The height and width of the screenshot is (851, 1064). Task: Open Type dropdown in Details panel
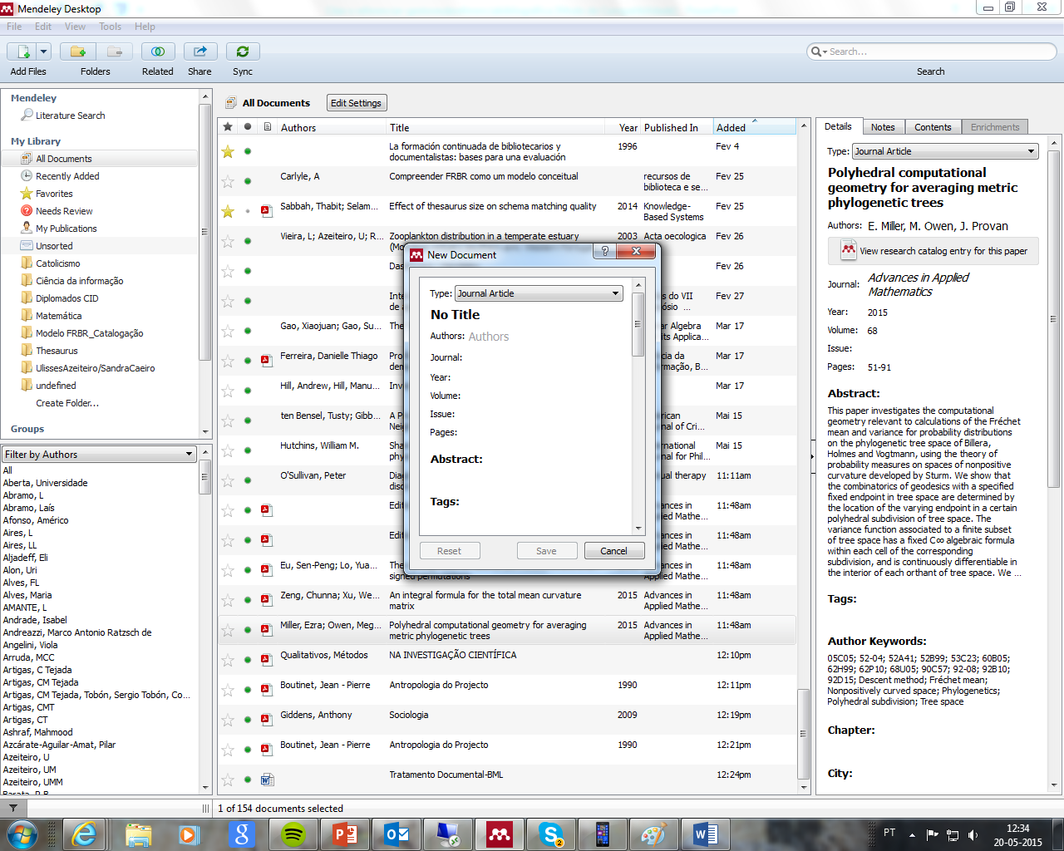[946, 151]
